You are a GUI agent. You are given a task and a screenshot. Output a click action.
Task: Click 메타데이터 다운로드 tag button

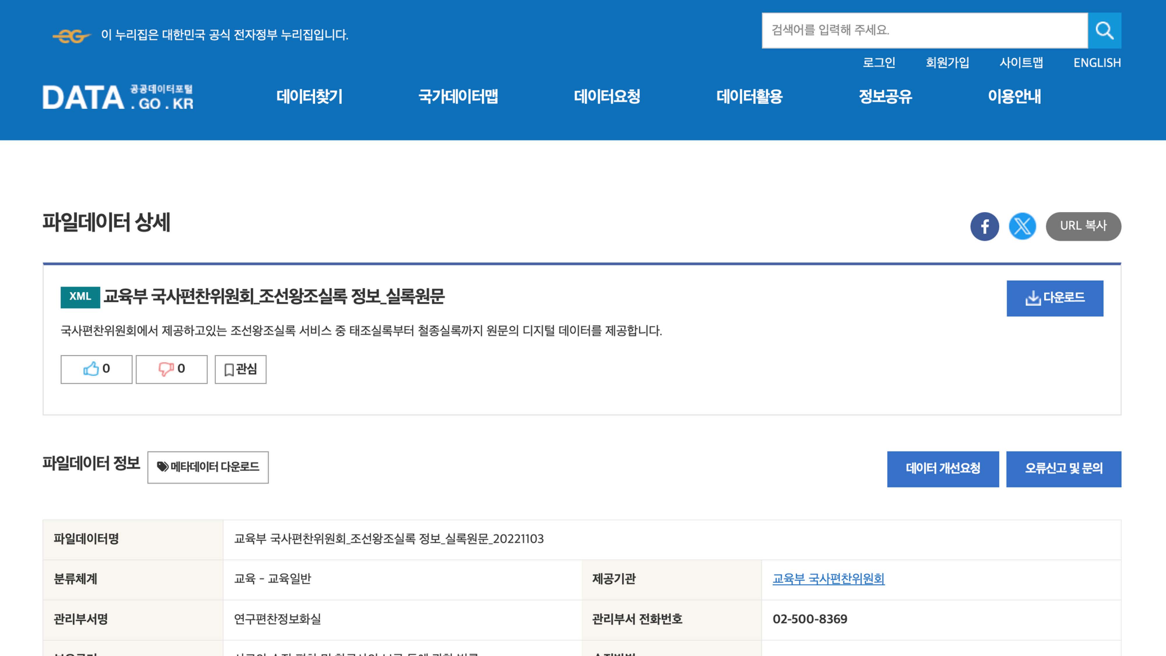click(x=208, y=467)
